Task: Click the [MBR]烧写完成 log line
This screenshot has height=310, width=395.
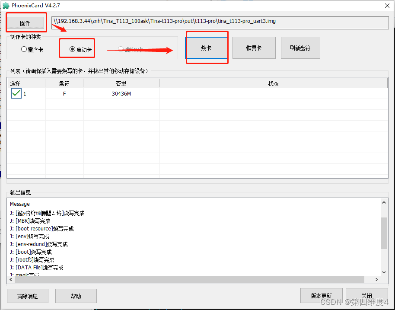Action: (x=30, y=221)
